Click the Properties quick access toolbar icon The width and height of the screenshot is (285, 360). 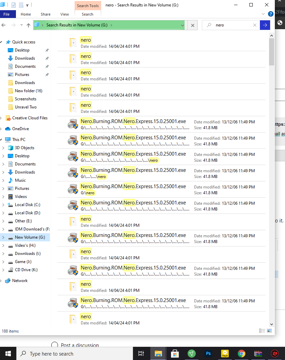[x=14, y=5]
